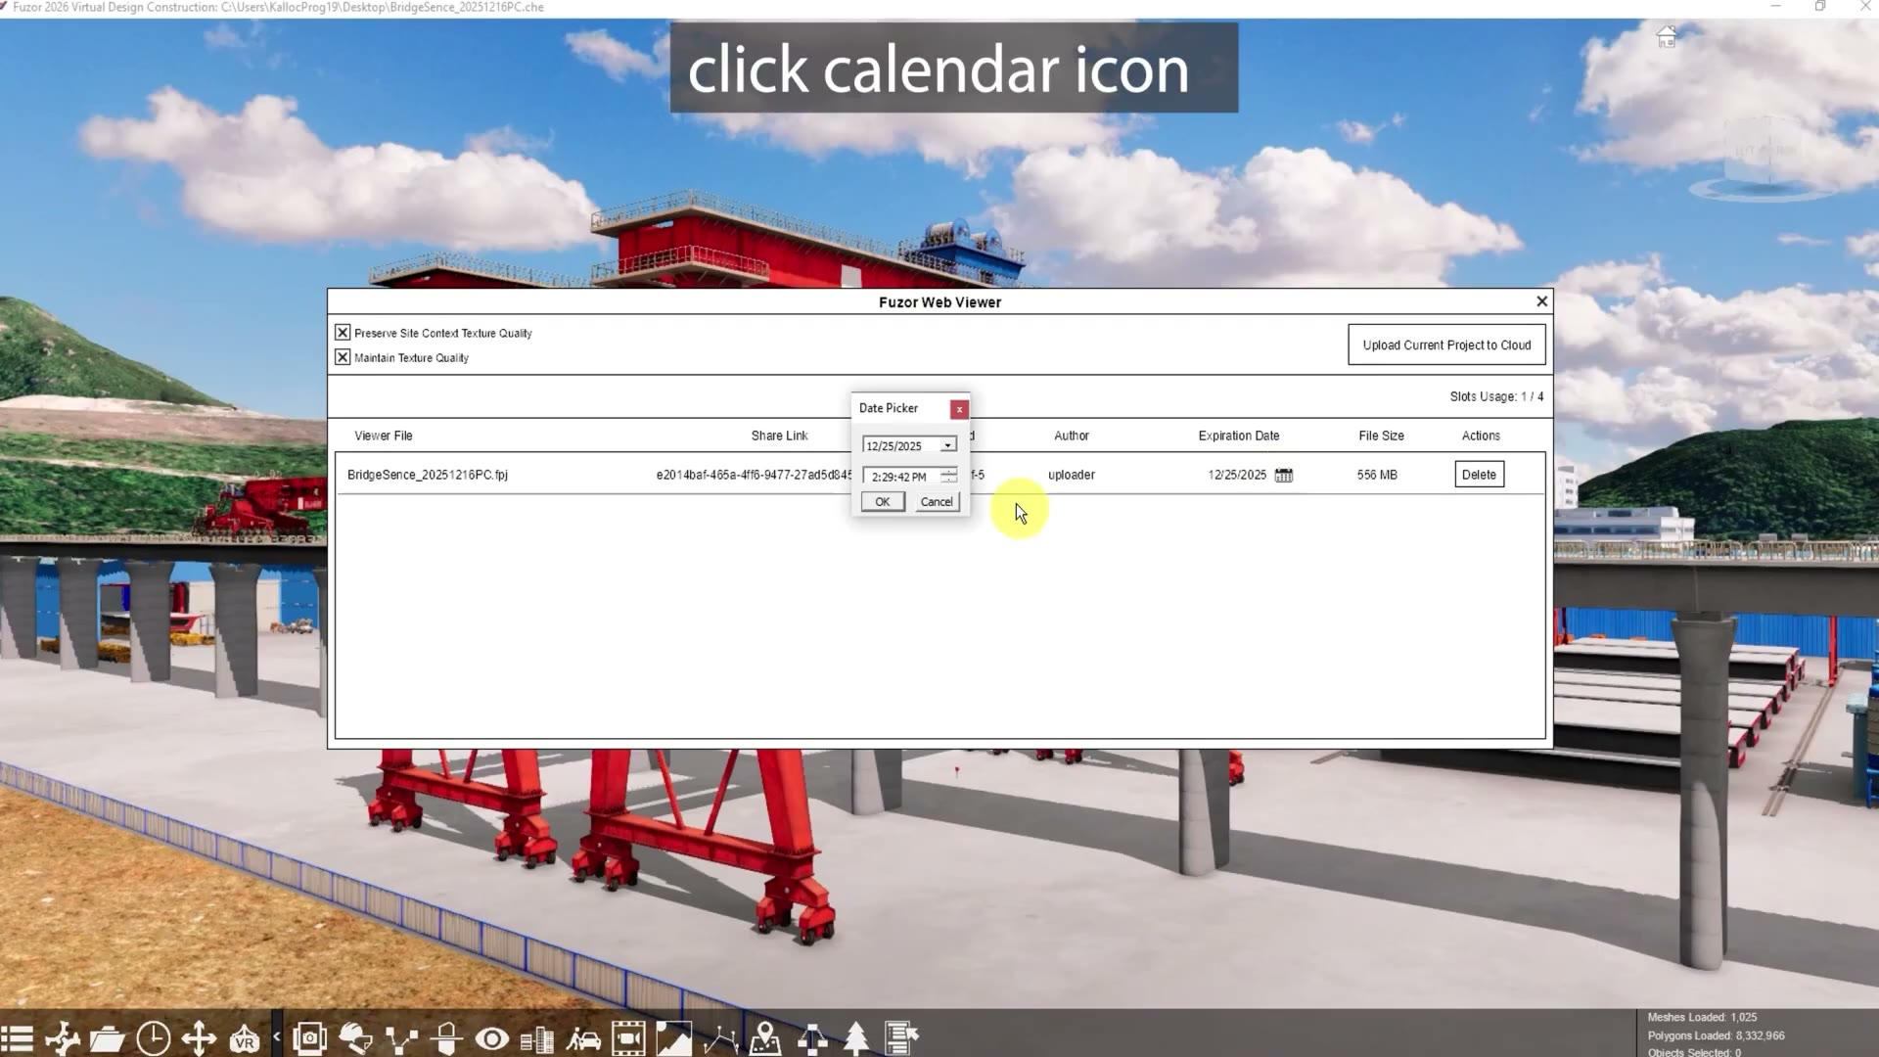
Task: Open the date dropdown in Date Picker
Action: pyautogui.click(x=947, y=445)
